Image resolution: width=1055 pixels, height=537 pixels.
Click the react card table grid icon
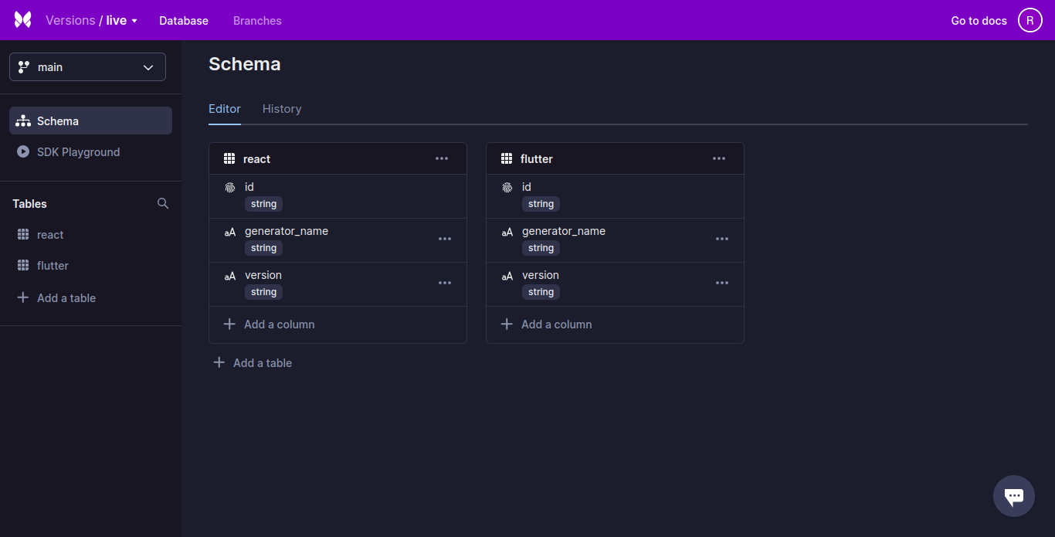[x=229, y=158]
